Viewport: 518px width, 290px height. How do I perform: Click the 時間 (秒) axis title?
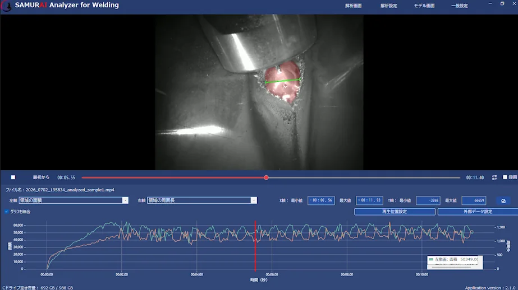(259, 280)
